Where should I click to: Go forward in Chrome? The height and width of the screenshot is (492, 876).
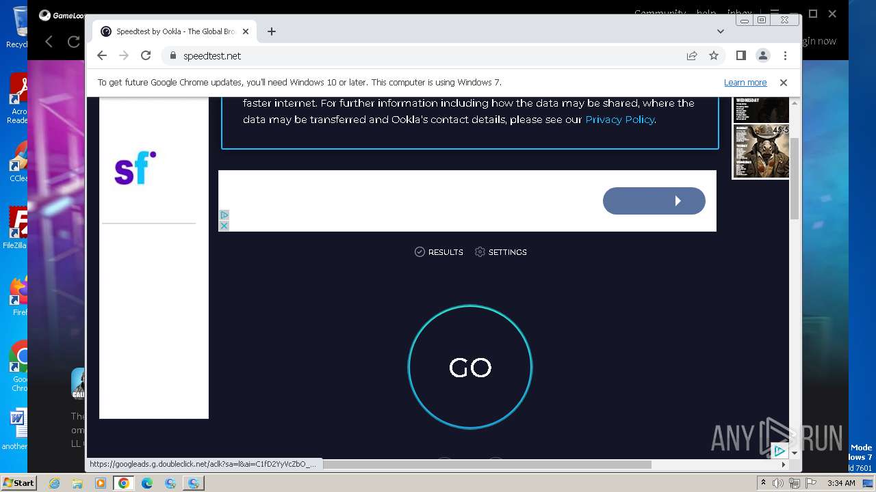tap(124, 56)
